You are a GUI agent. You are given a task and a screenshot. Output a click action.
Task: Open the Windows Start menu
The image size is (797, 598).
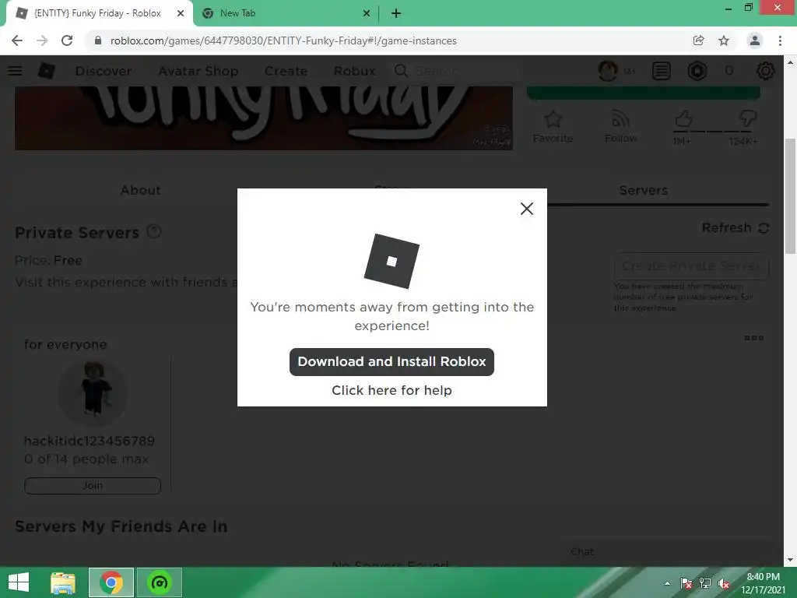click(19, 582)
